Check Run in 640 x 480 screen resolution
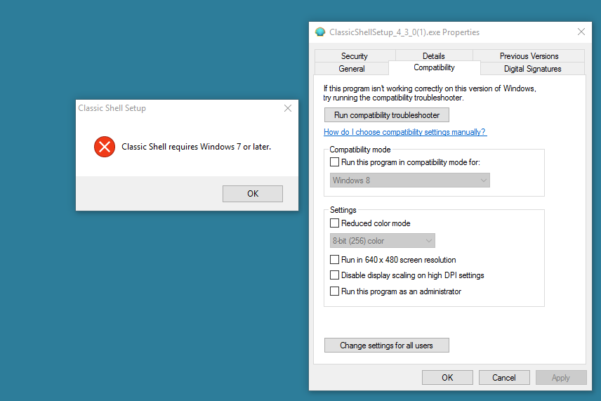This screenshot has width=601, height=401. [334, 260]
